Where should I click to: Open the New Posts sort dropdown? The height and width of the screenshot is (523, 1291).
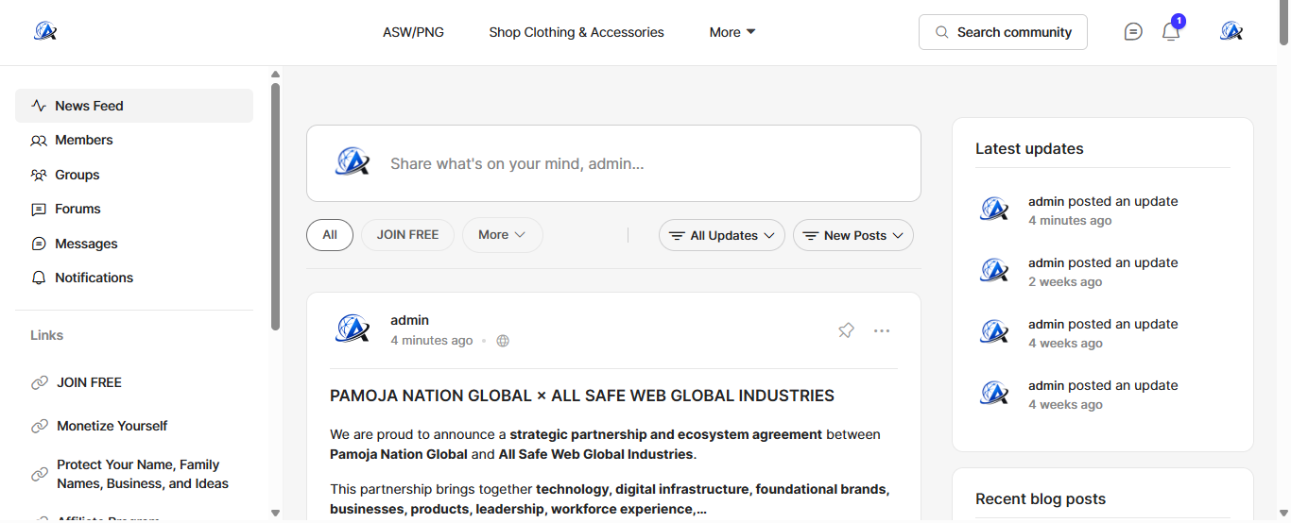click(x=853, y=235)
